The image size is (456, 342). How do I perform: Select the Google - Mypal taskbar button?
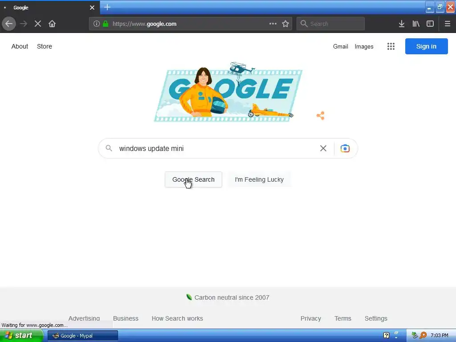coord(83,336)
